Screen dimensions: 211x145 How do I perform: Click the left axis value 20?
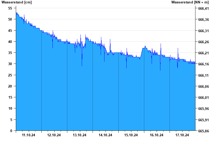(x=10, y=86)
